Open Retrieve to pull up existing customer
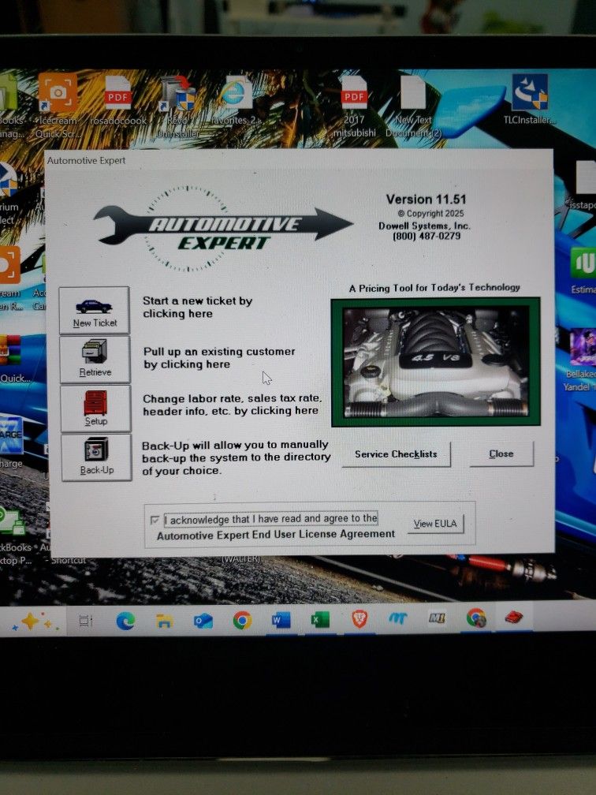 [x=95, y=359]
